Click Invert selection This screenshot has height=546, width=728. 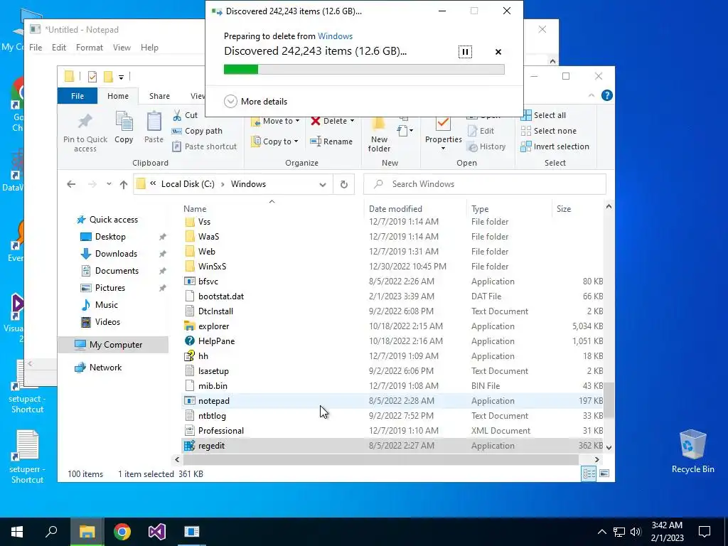[x=555, y=146]
